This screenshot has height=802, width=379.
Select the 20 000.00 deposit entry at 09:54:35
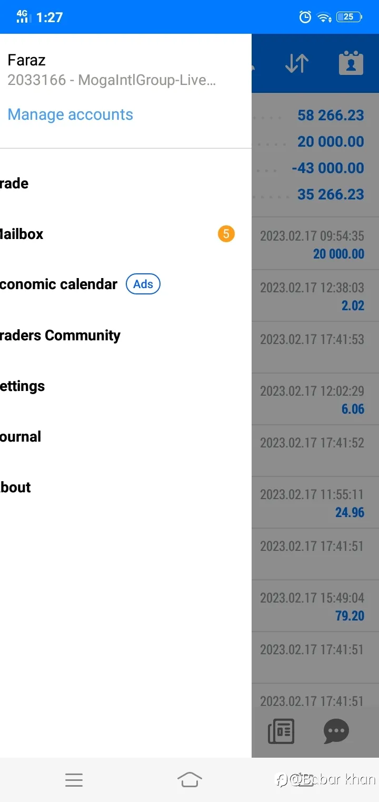315,244
